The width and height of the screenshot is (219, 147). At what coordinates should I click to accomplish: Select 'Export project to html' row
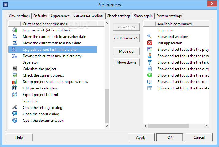(x=52, y=95)
